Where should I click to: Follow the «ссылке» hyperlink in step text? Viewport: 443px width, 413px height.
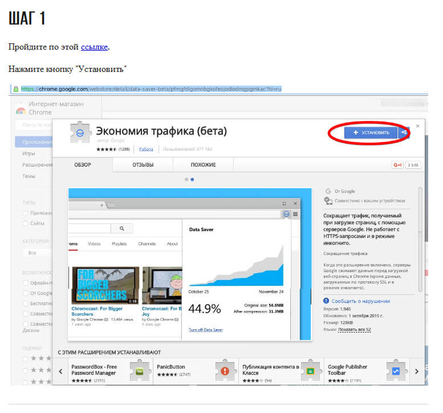pos(94,47)
